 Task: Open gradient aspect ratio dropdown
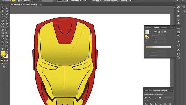tap(165, 42)
